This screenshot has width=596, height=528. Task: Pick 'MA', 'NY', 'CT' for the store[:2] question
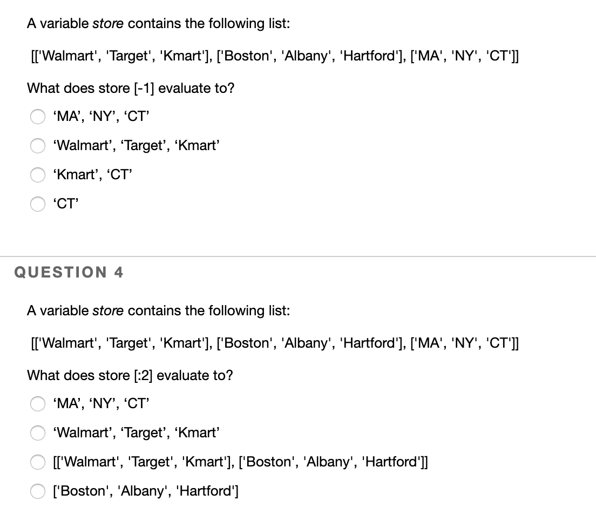38,404
